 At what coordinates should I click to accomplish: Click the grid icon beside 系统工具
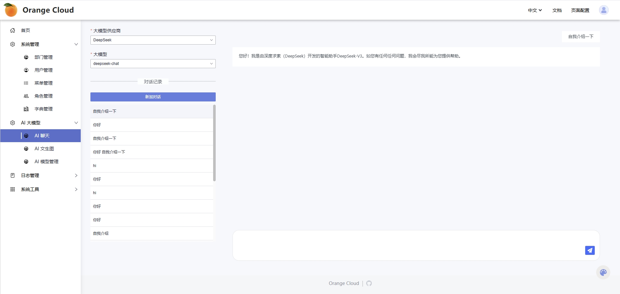pyautogui.click(x=13, y=189)
